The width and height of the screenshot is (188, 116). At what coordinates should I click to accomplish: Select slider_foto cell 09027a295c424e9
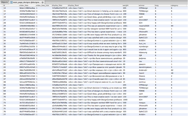(x=27, y=67)
